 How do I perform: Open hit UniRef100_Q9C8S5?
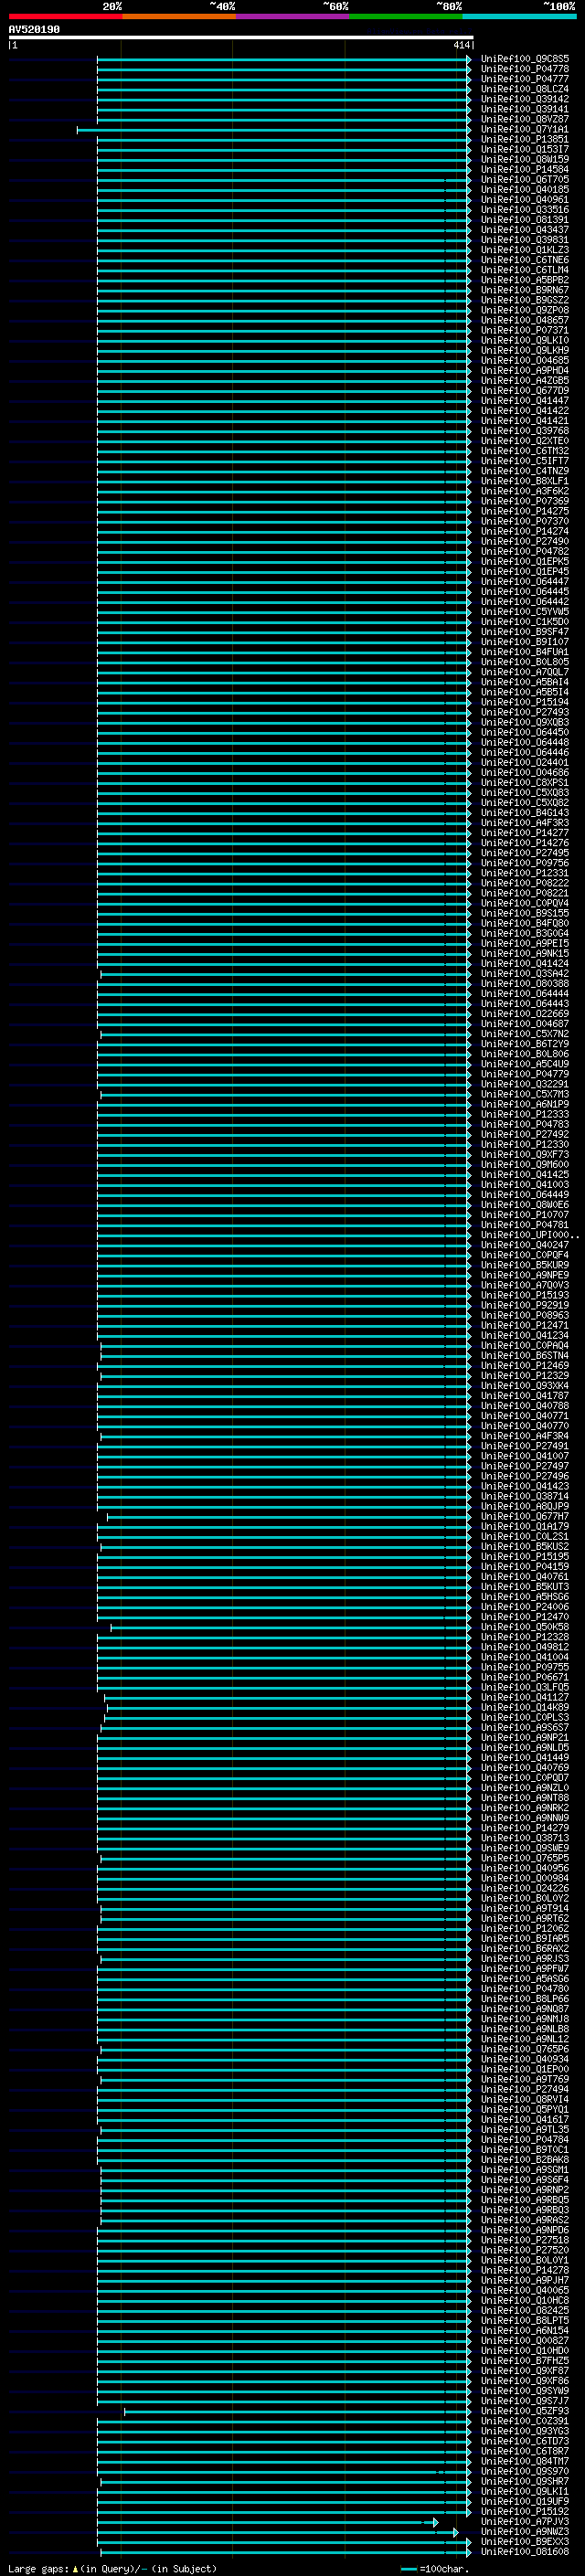(x=524, y=59)
